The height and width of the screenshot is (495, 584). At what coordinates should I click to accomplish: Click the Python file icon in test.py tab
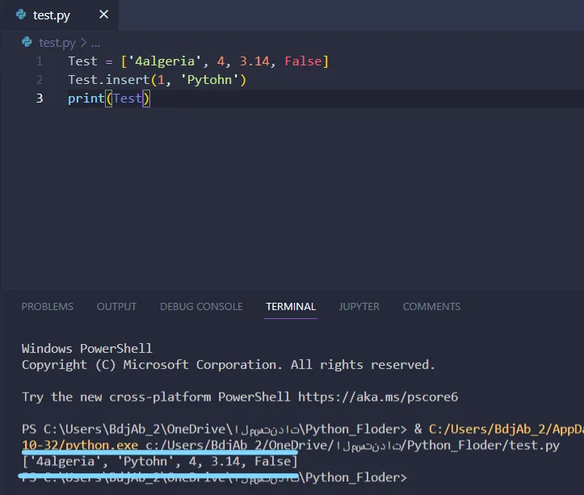20,15
